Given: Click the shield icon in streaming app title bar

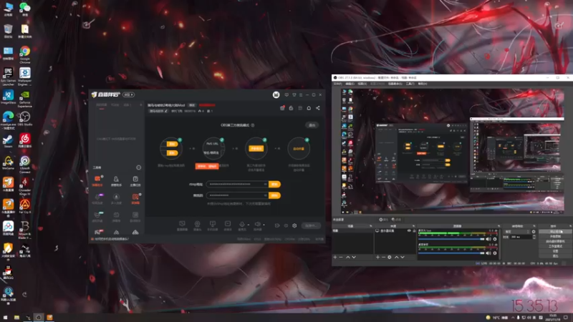Looking at the screenshot, I should [294, 95].
